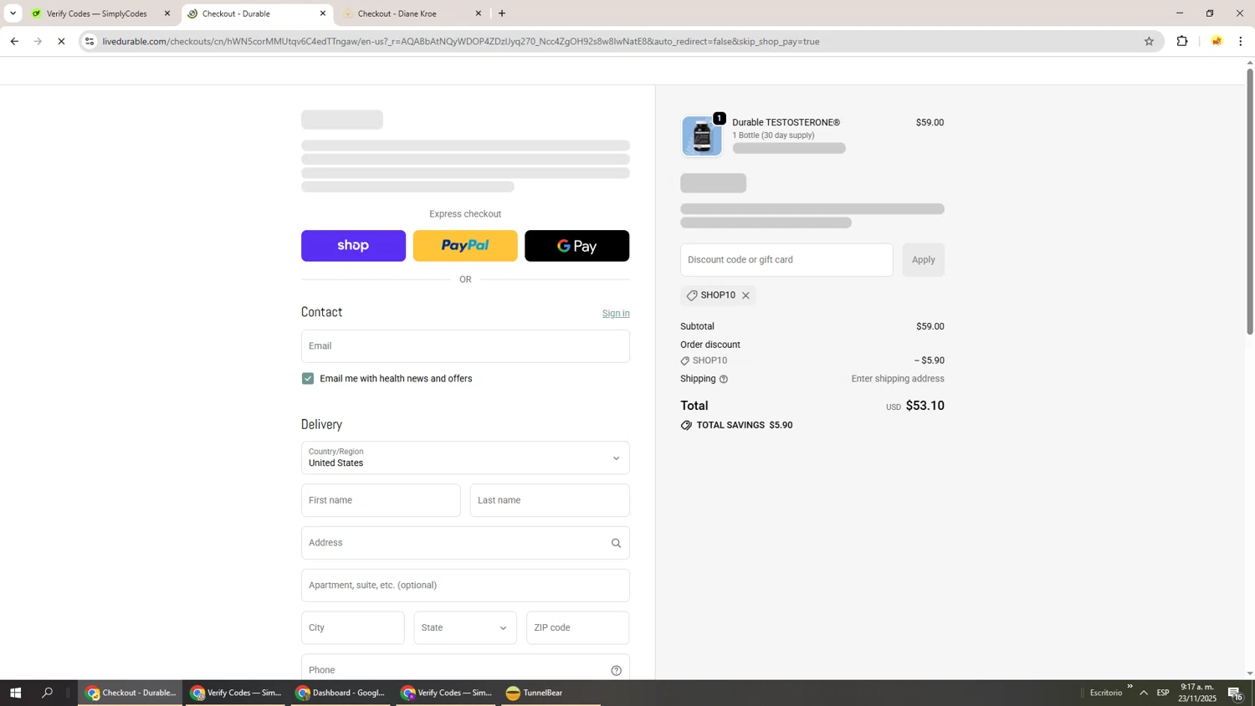Show shipping info help icon
Viewport: 1255px width, 706px height.
(724, 379)
